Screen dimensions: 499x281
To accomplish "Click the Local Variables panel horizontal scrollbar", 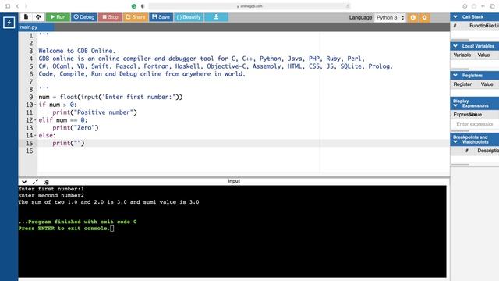I will (460, 69).
